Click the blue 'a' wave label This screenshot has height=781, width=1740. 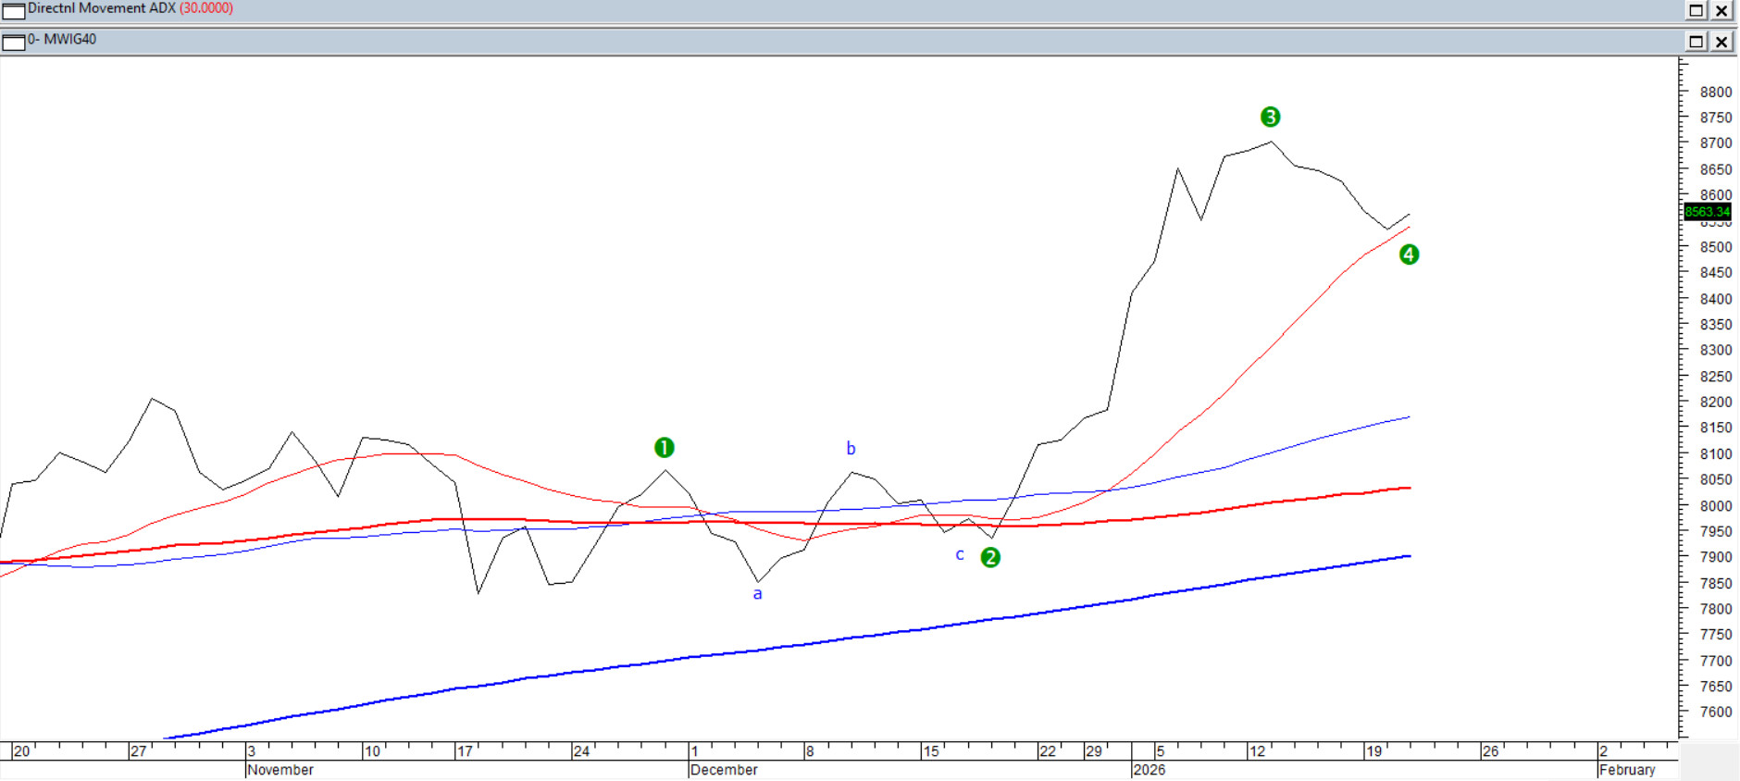coord(757,594)
